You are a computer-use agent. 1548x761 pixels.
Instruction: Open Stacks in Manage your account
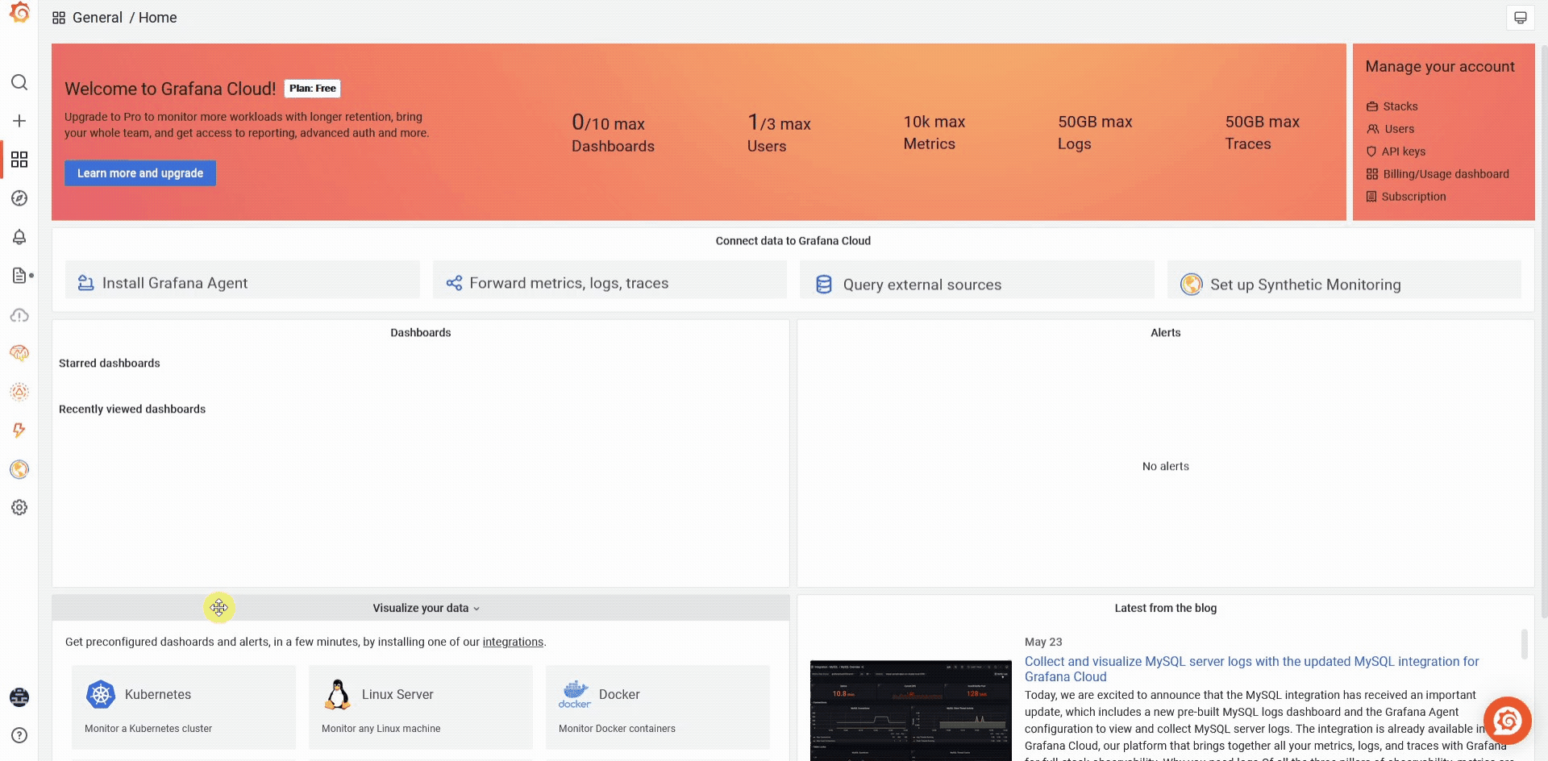tap(1400, 106)
